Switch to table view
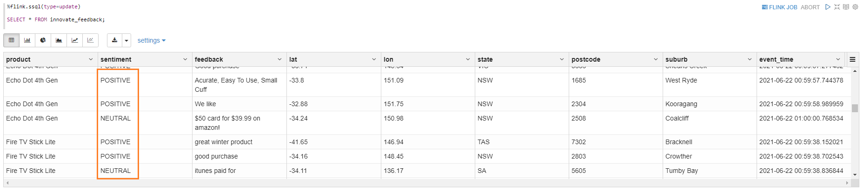The width and height of the screenshot is (864, 191). pyautogui.click(x=12, y=40)
